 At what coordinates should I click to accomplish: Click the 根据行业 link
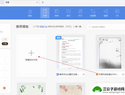pyautogui.click(x=43, y=26)
